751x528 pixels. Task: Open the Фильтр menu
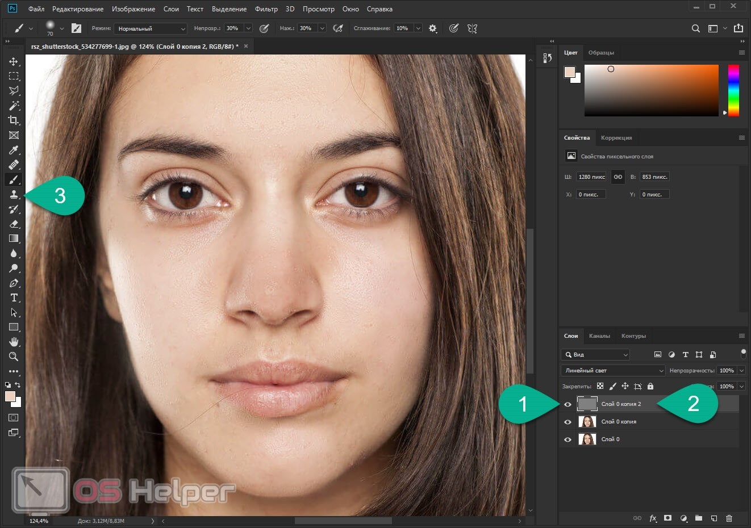click(266, 9)
